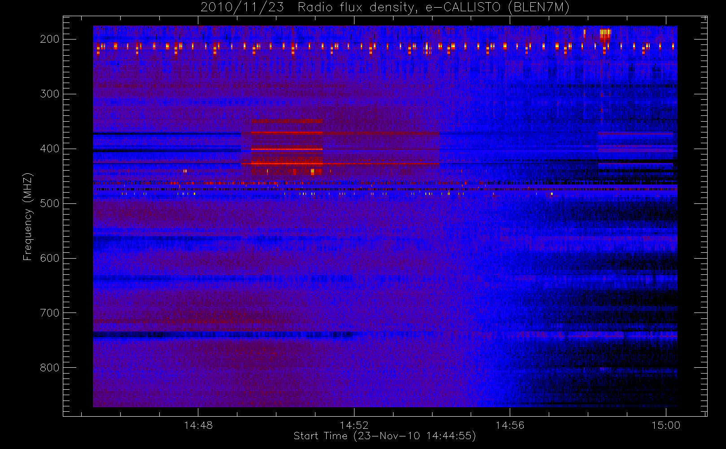Click the 14:52 time tick label
726x449 pixels.
[354, 425]
